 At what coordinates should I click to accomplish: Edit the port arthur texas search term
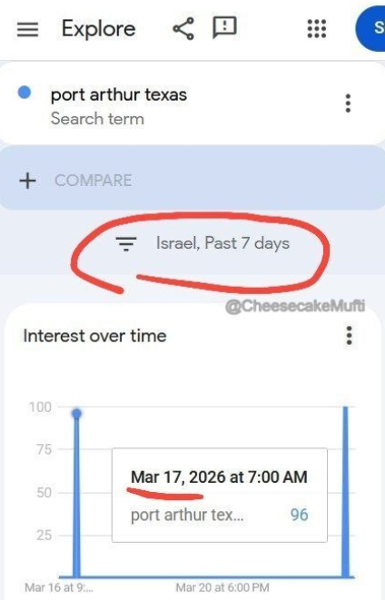119,95
